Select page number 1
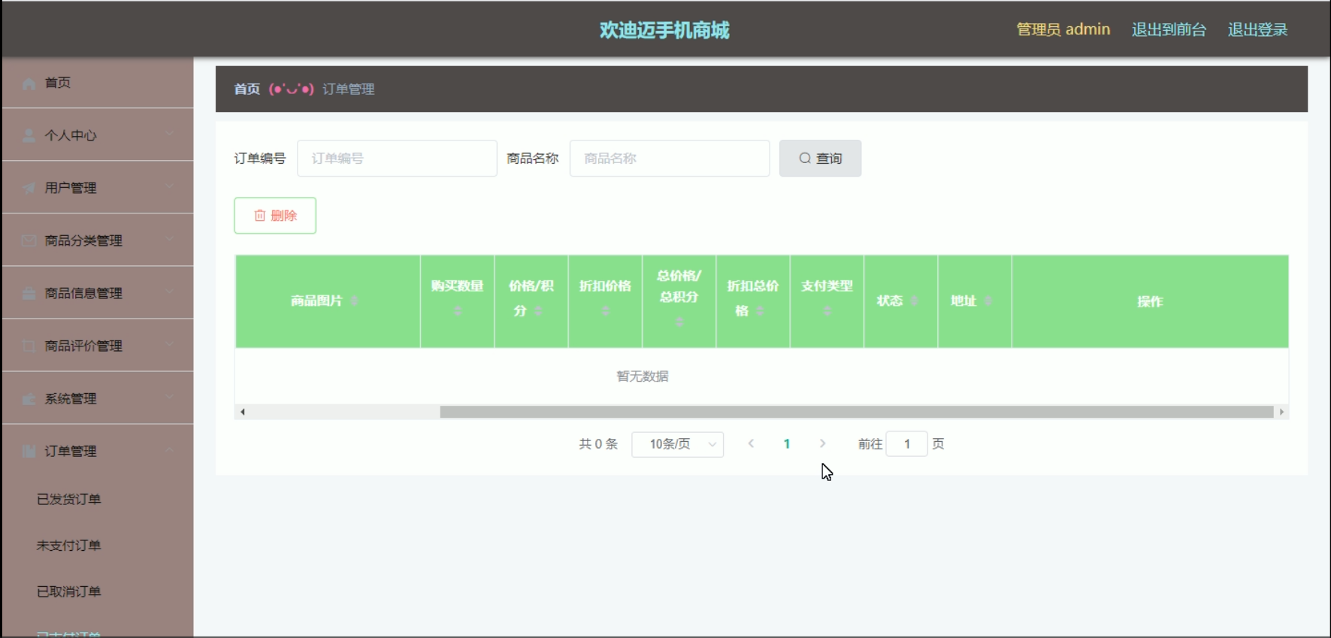Screen dimensions: 1331x638 pyautogui.click(x=787, y=444)
